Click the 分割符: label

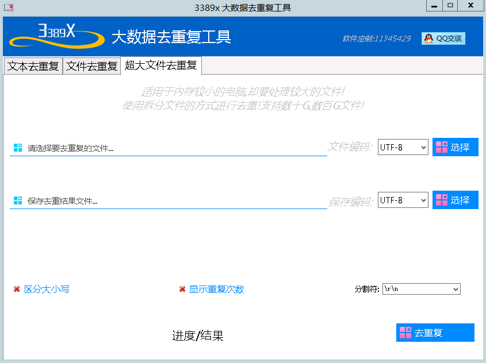tap(367, 289)
